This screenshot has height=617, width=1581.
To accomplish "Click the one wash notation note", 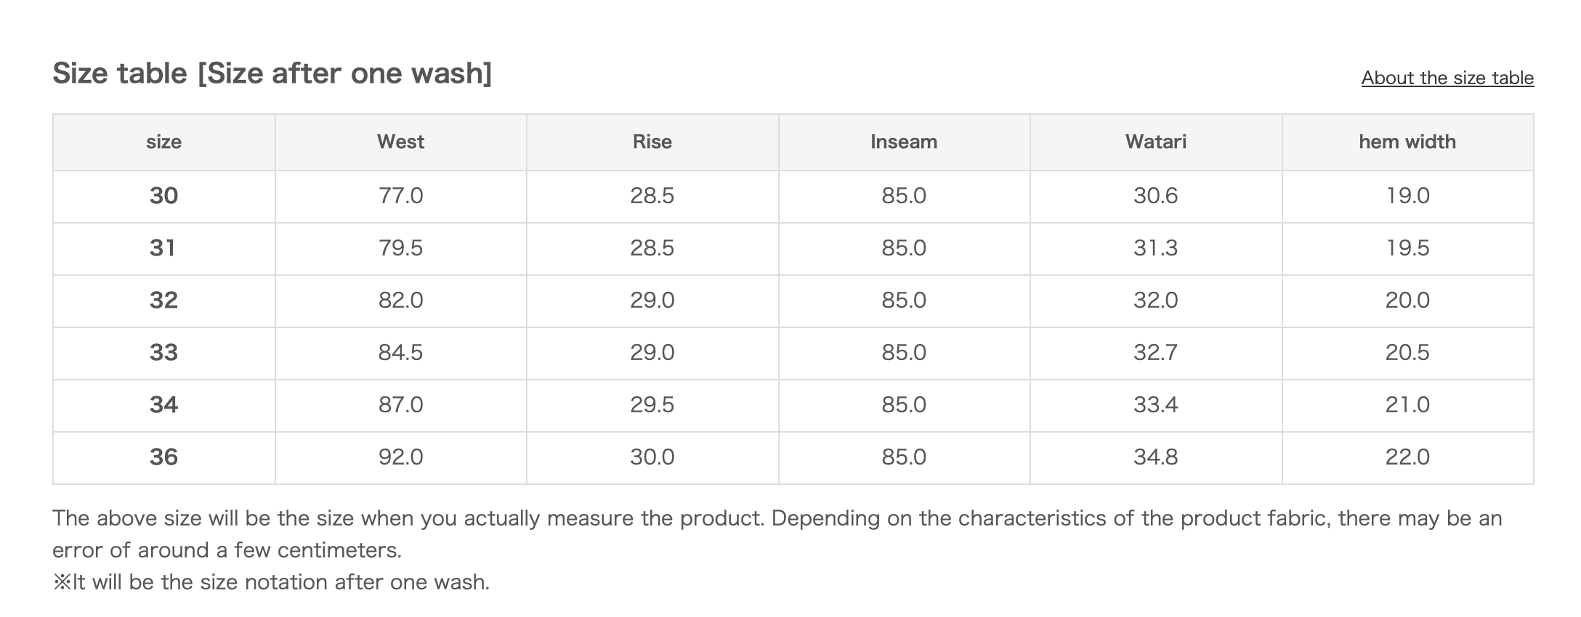I will (271, 582).
